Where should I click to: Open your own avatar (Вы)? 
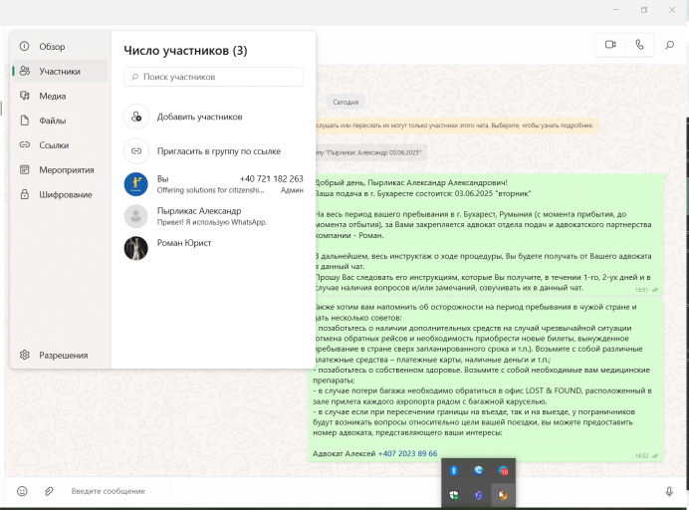[136, 184]
